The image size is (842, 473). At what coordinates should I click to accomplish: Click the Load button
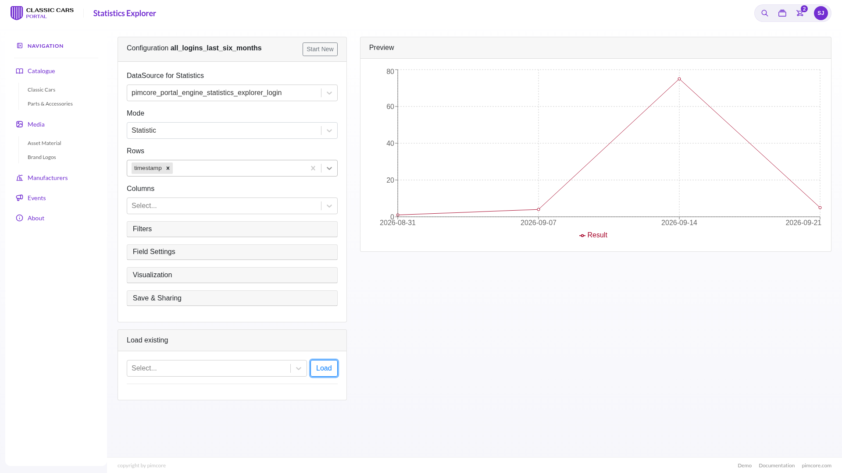coord(324,368)
